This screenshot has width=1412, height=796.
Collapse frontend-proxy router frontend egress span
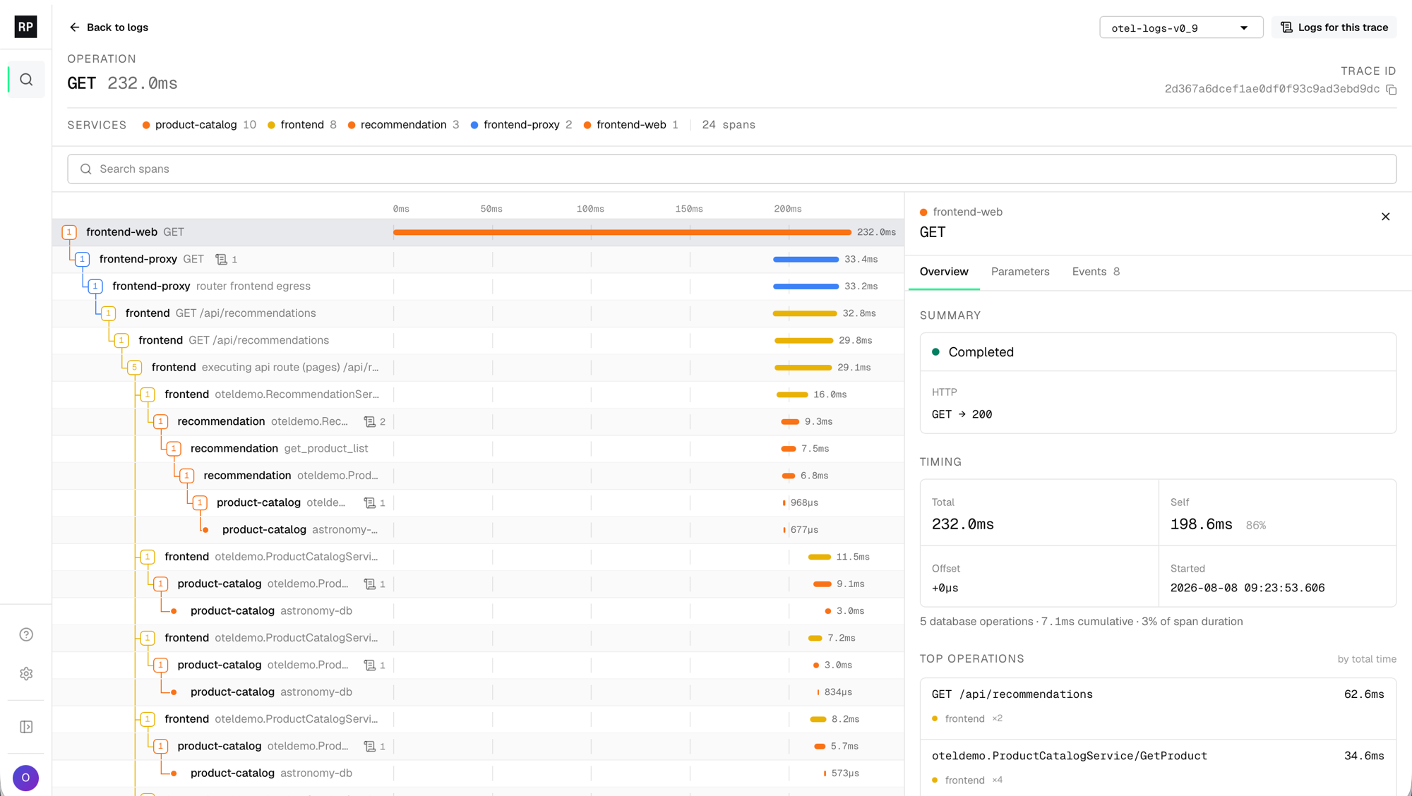coord(95,287)
